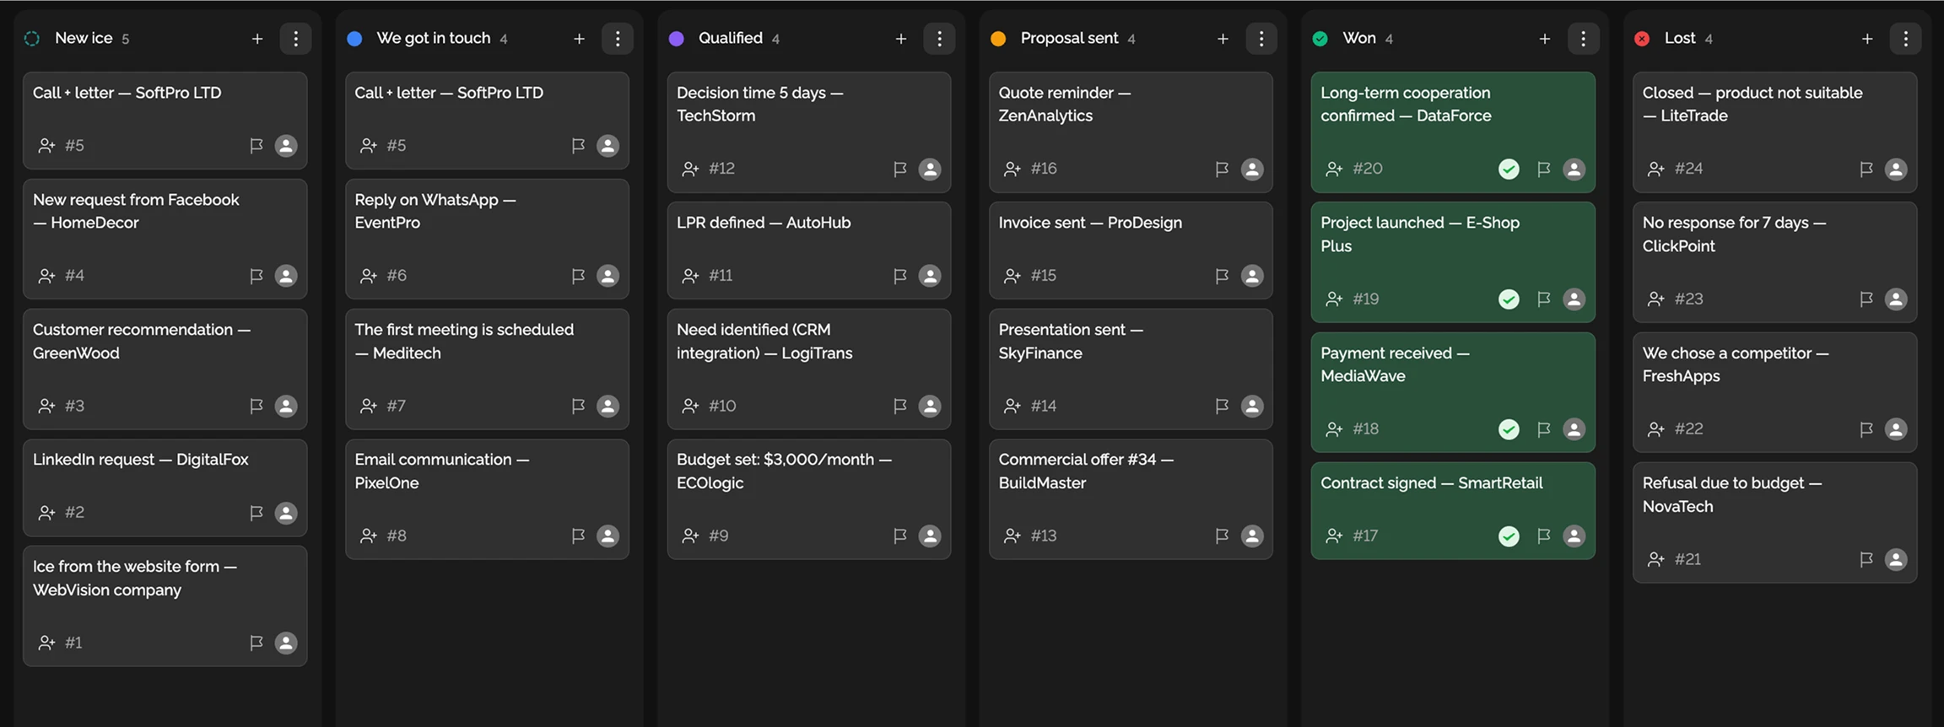The height and width of the screenshot is (727, 1944).
Task: Add a new card to Qualified column
Action: click(x=900, y=39)
